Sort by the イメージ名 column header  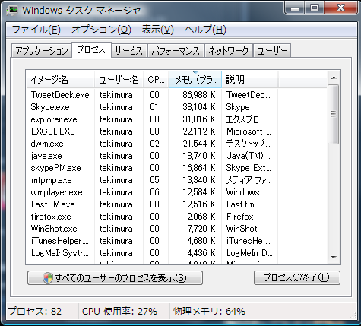(x=60, y=80)
